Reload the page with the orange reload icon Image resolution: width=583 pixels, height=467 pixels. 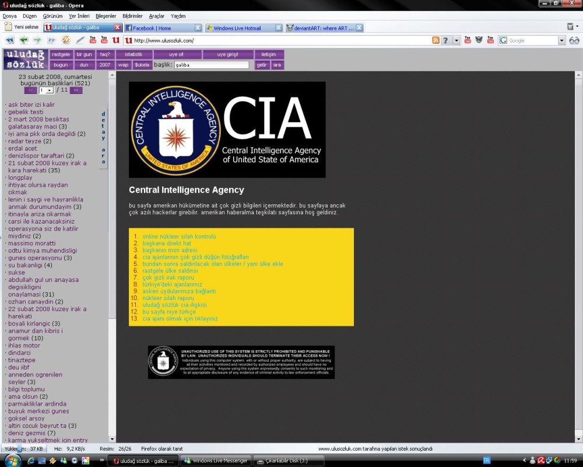66,40
